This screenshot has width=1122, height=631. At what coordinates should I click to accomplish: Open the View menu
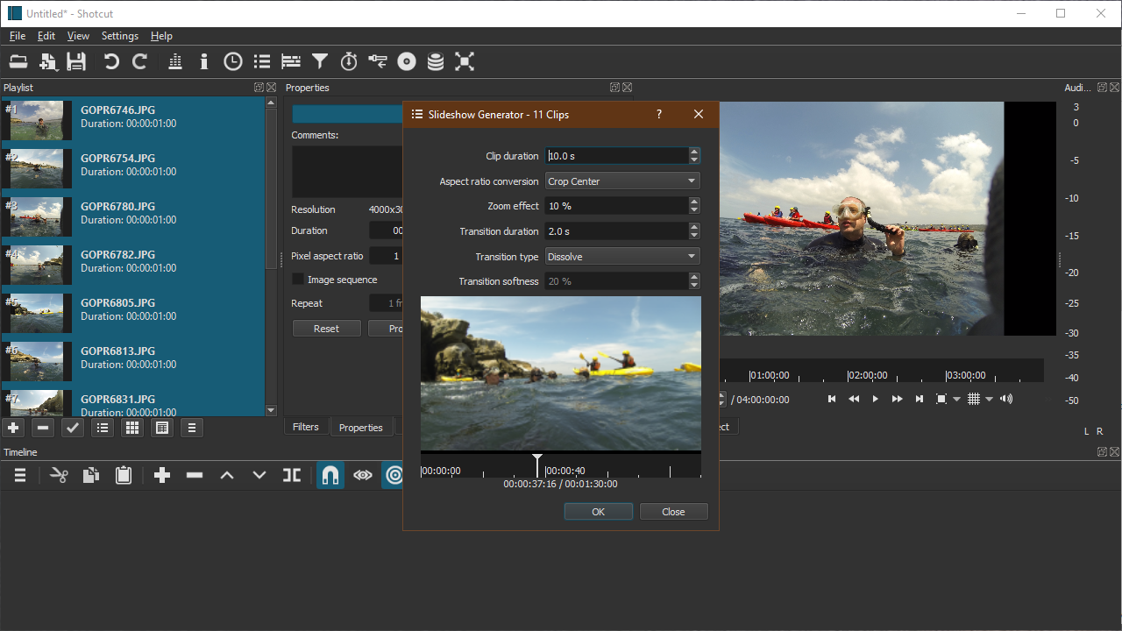pos(79,36)
